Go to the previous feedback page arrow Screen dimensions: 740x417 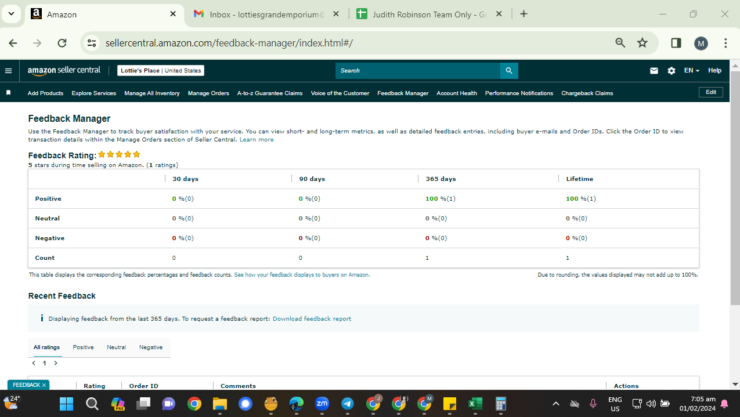(x=34, y=363)
